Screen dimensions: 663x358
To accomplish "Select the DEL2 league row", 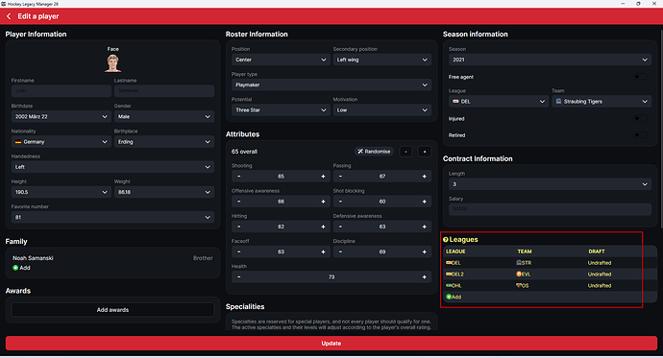I will coord(551,274).
